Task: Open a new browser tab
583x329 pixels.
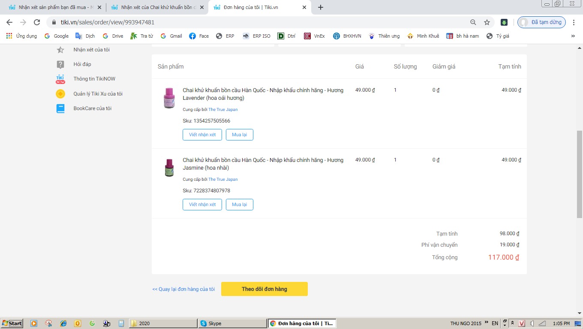Action: [x=321, y=7]
